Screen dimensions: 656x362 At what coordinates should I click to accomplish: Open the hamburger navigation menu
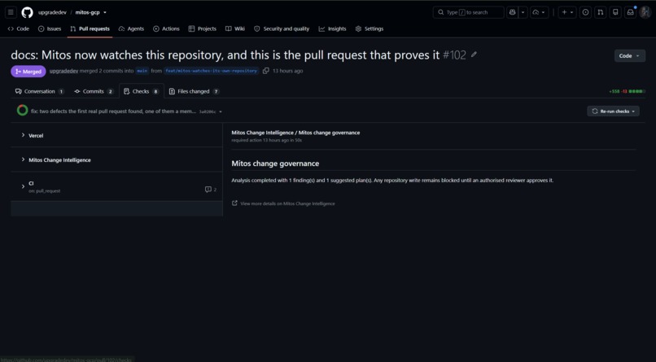tap(11, 12)
